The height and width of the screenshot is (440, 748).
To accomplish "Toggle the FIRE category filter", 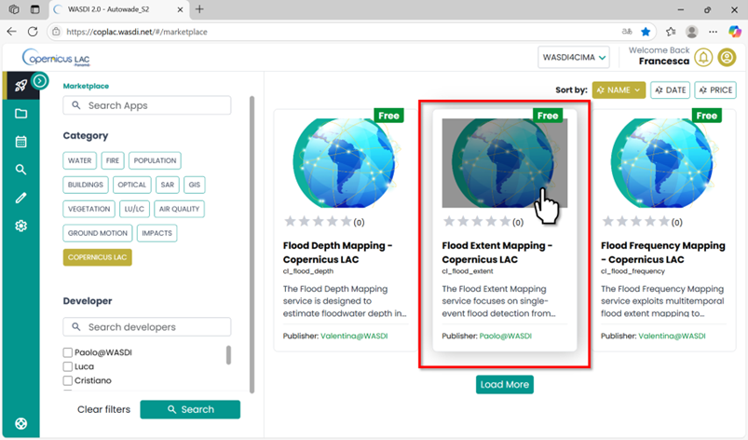I will tap(113, 160).
